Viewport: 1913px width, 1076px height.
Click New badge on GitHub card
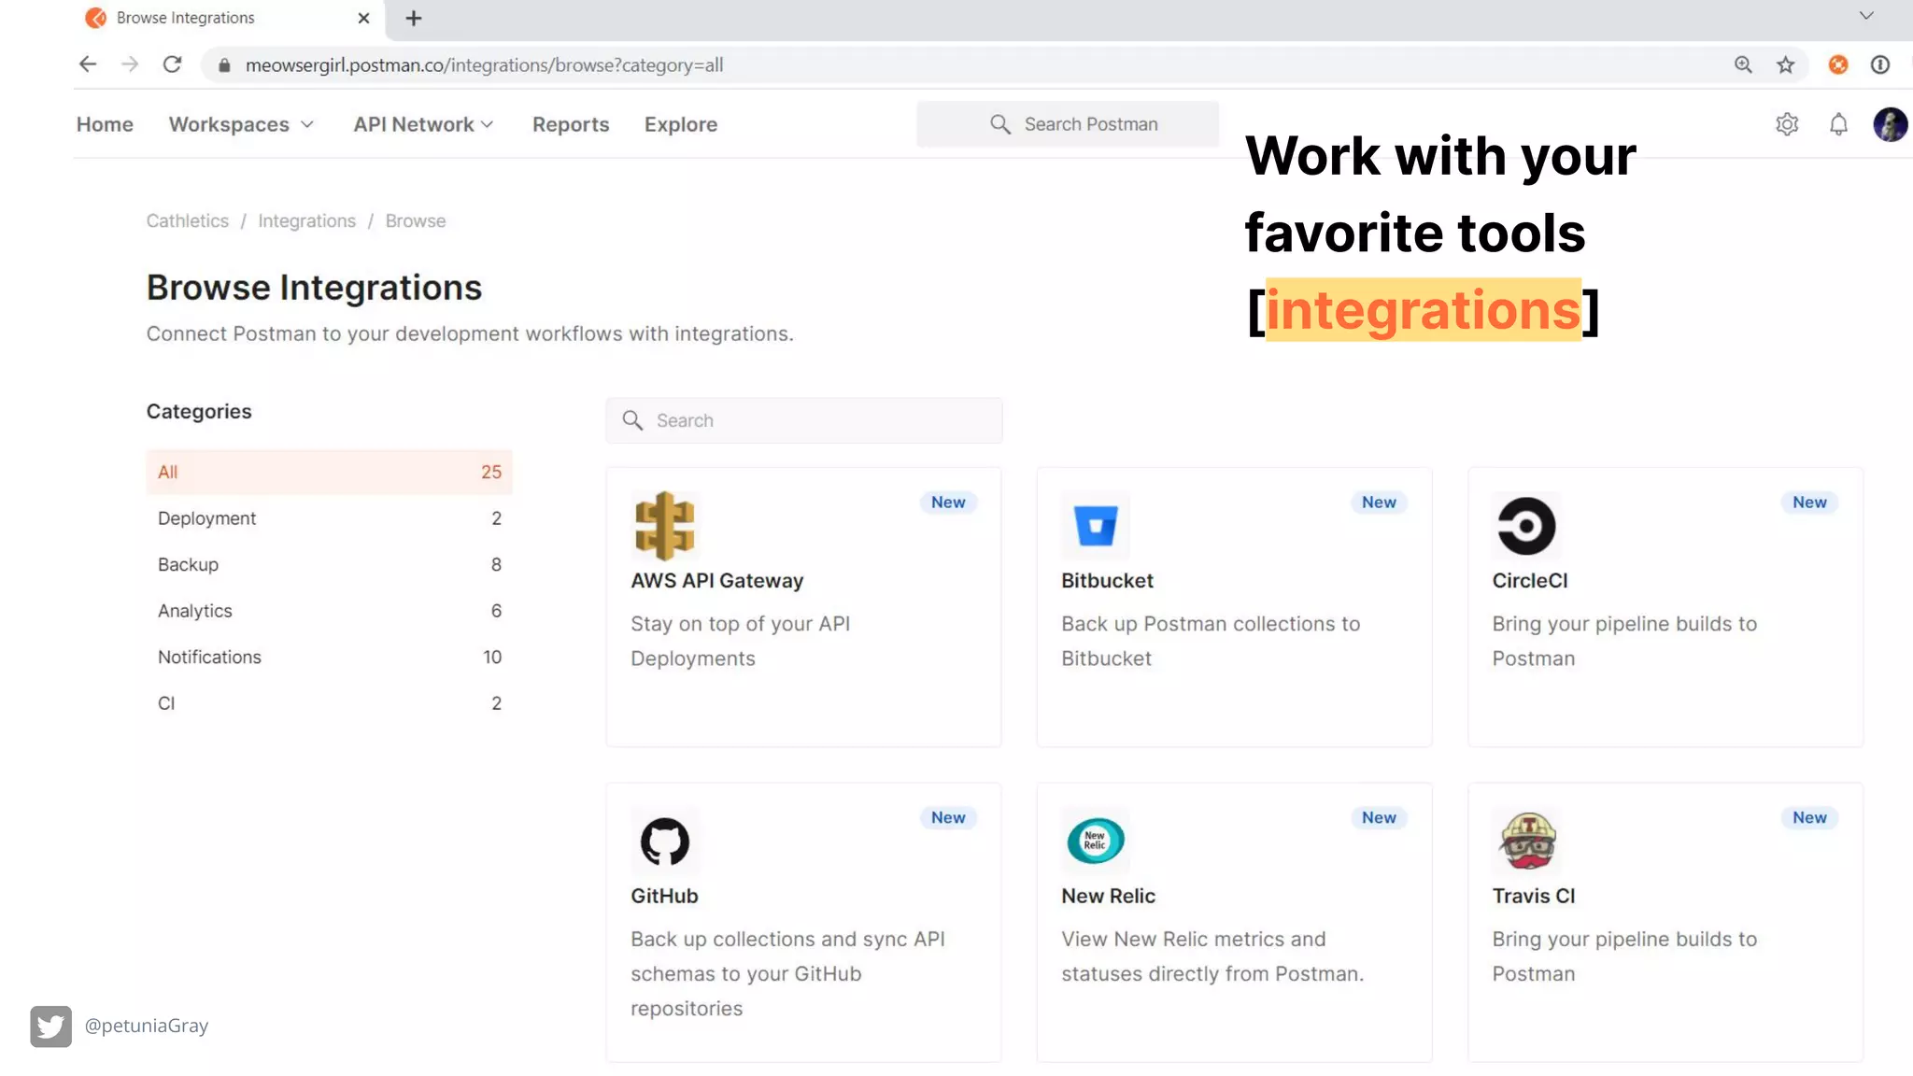pos(948,818)
